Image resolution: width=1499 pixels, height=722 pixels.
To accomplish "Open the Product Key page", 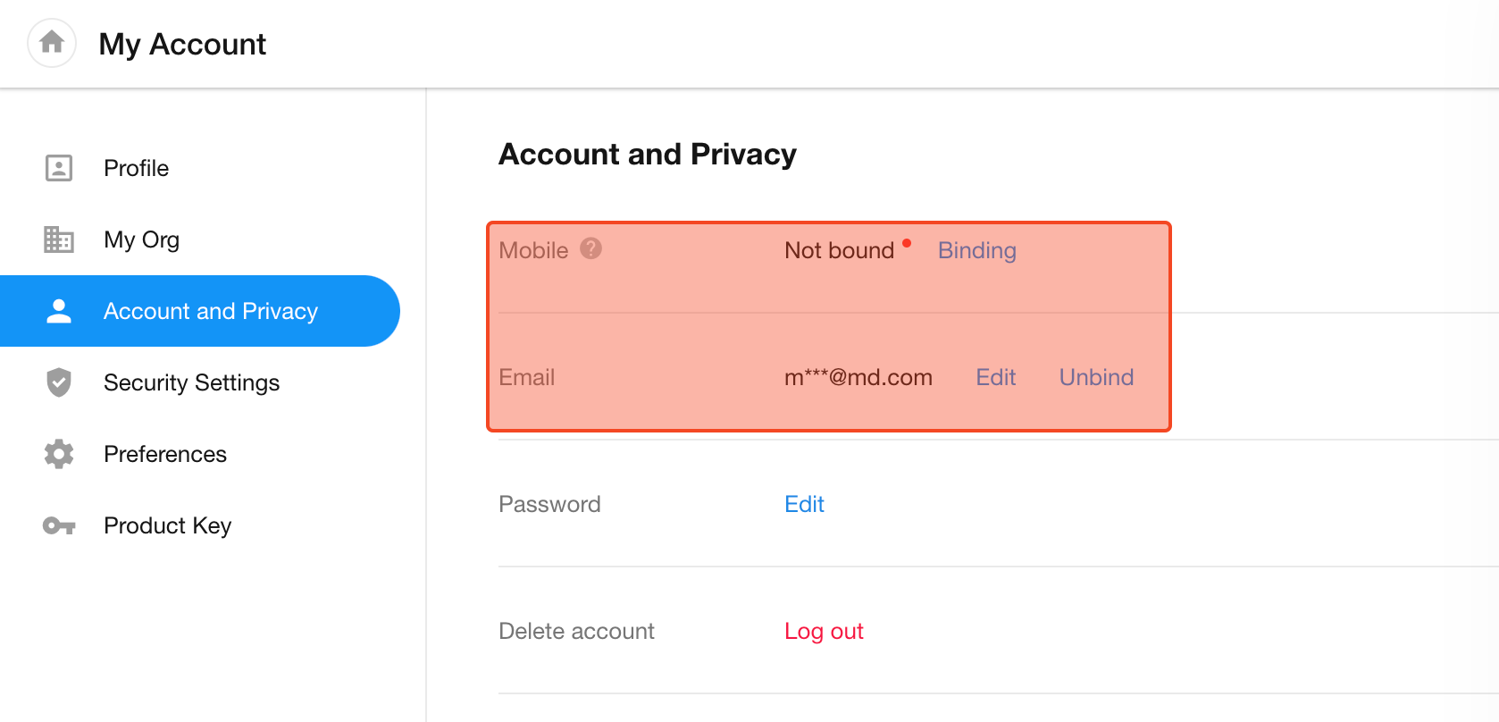I will 168,525.
